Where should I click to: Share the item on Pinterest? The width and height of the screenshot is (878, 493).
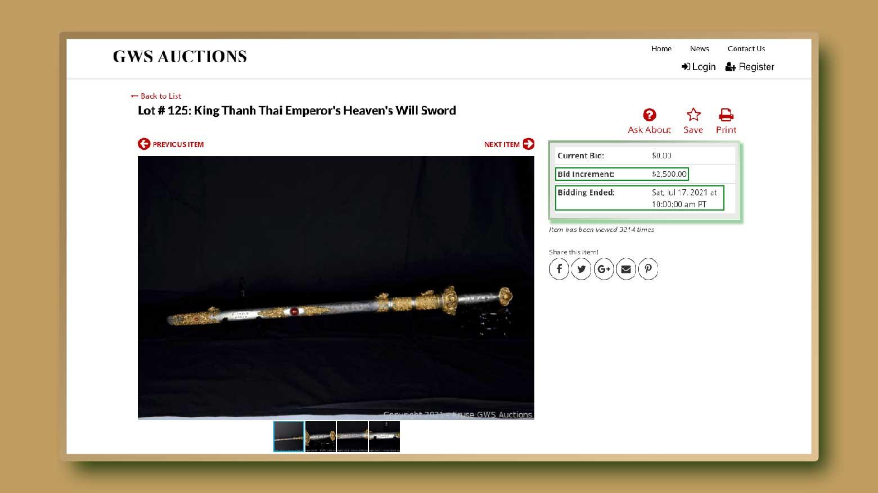coord(648,269)
